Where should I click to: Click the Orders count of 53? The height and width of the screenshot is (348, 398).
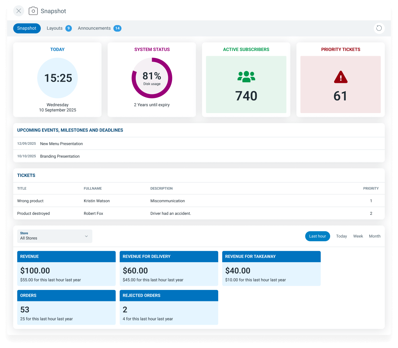coord(25,309)
